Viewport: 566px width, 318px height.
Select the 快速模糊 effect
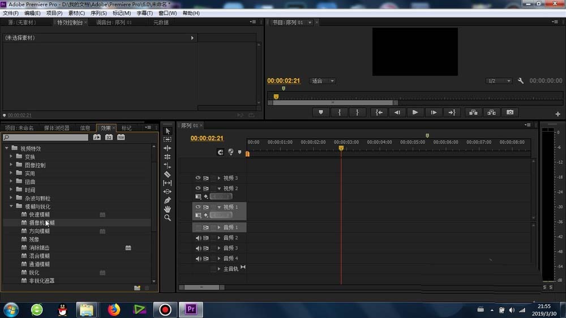40,214
